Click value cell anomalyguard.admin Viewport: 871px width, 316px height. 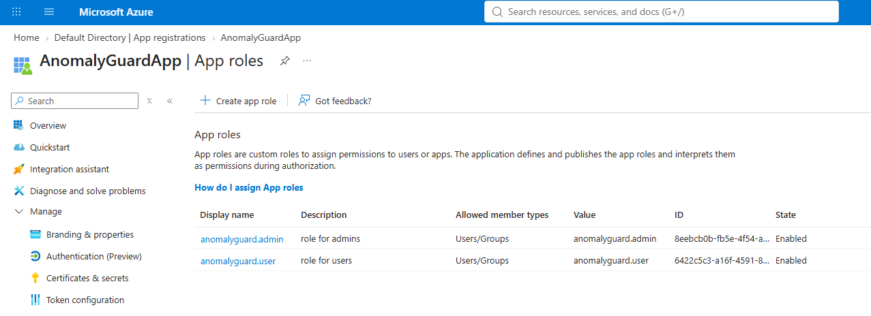(x=615, y=238)
